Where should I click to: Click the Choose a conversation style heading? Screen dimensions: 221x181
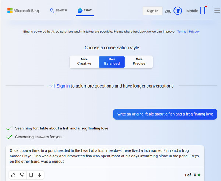[112, 47]
